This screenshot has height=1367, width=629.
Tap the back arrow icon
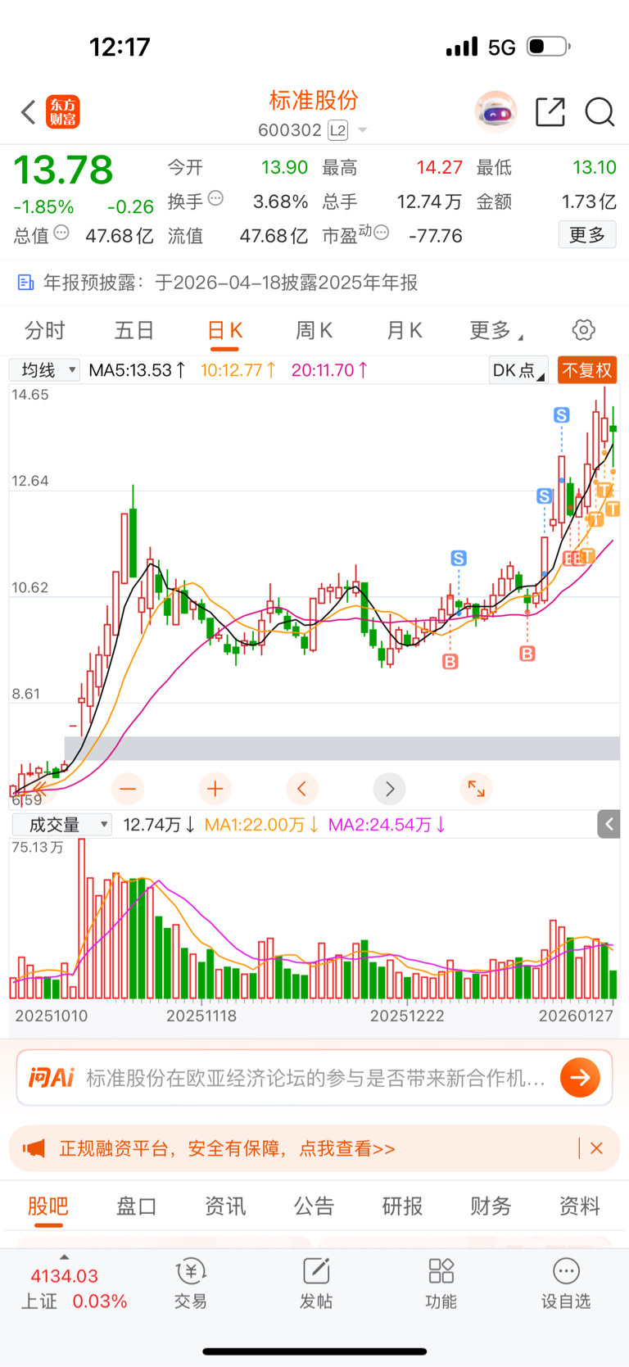point(29,112)
